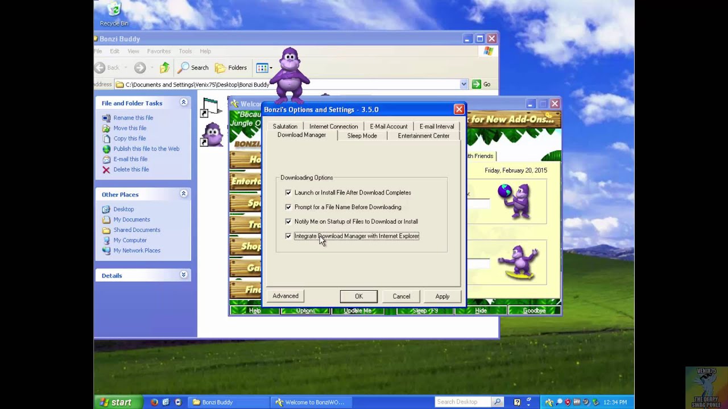728x409 pixels.
Task: Collapse the Other Places panel
Action: coord(184,194)
